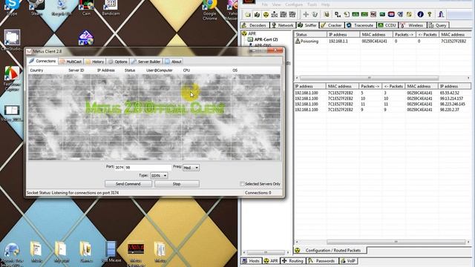This screenshot has height=267, width=475.
Task: Click the red RC toolbar icon
Action: 373,14
